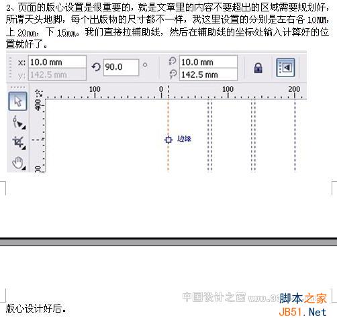The width and height of the screenshot is (337, 318).
Task: Click the x position field 10.0 mm
Action: point(57,62)
